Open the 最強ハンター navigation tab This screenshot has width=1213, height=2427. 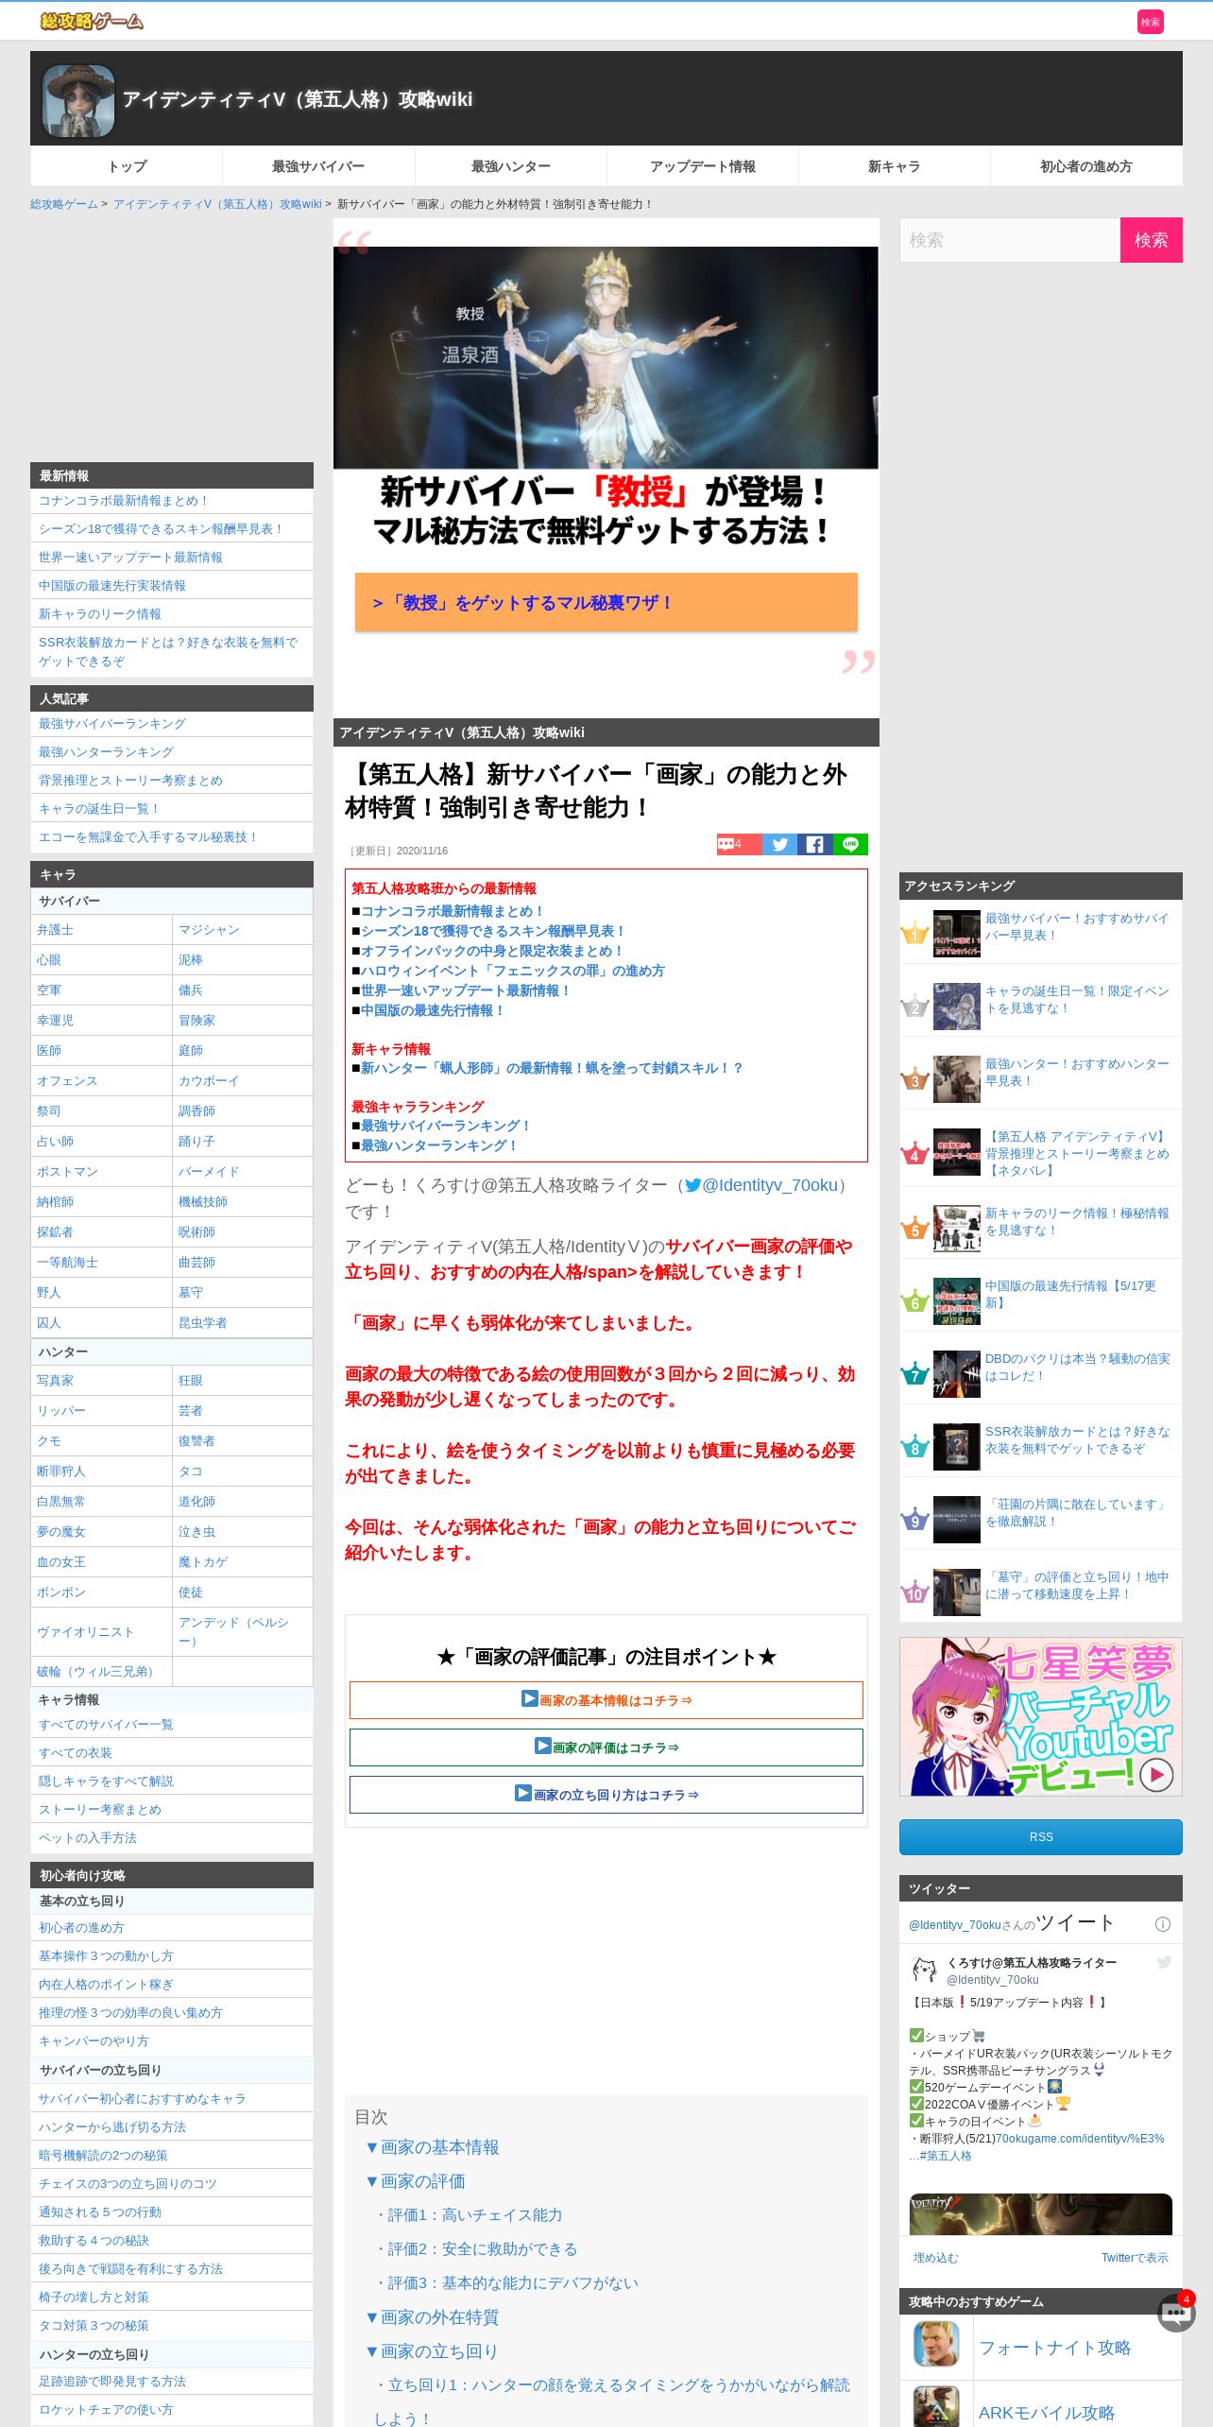coord(510,166)
